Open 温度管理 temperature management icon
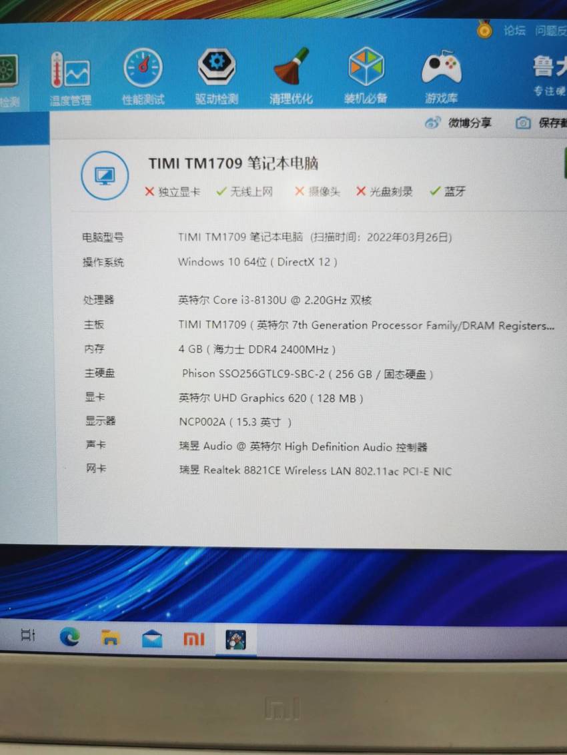Image resolution: width=567 pixels, height=755 pixels. 71,79
